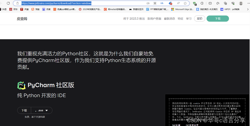Open the 百度 bookmark
The width and height of the screenshot is (250, 126).
click(46, 10)
